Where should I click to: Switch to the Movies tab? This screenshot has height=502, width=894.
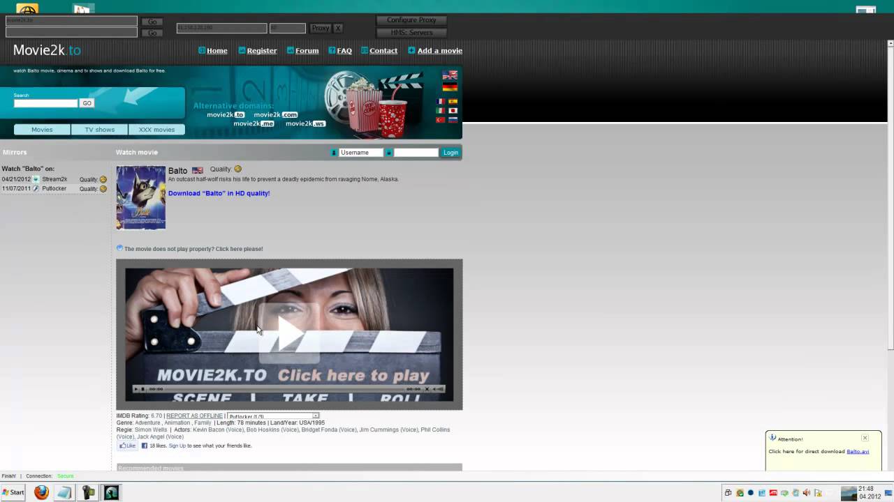pyautogui.click(x=42, y=130)
